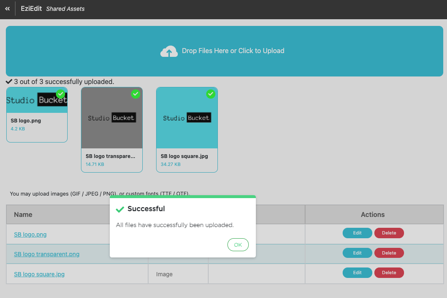Edit the SB logo square.jpg asset
The height and width of the screenshot is (298, 447).
357,273
